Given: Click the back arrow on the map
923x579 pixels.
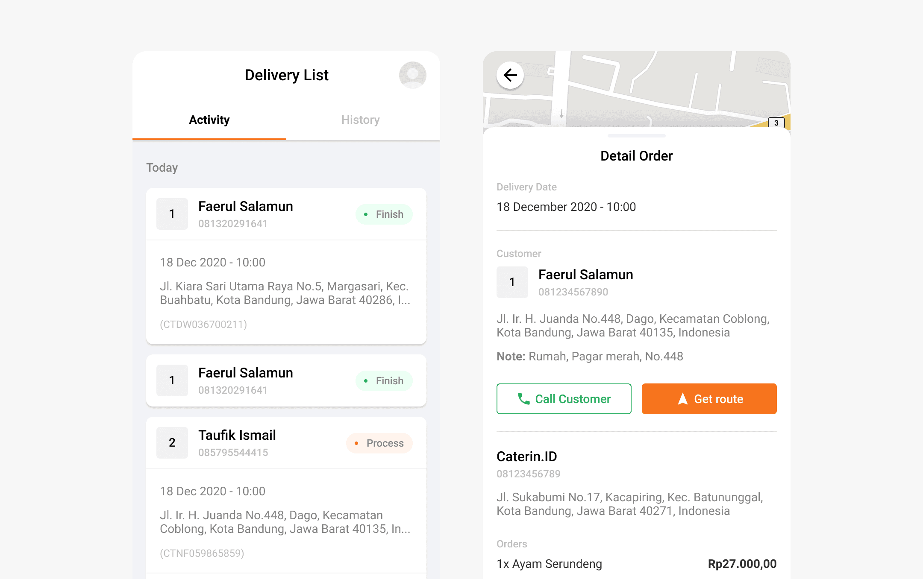Looking at the screenshot, I should [x=510, y=76].
